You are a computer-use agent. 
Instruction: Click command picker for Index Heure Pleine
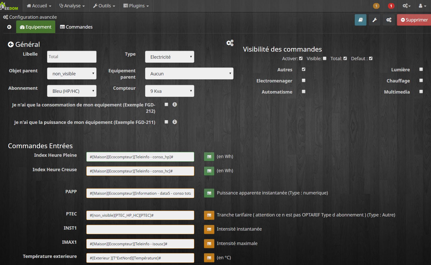(x=209, y=157)
